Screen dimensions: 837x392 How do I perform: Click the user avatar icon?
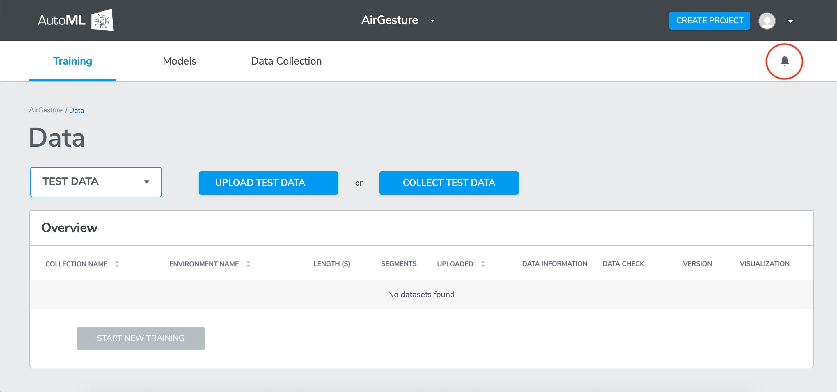tap(767, 21)
